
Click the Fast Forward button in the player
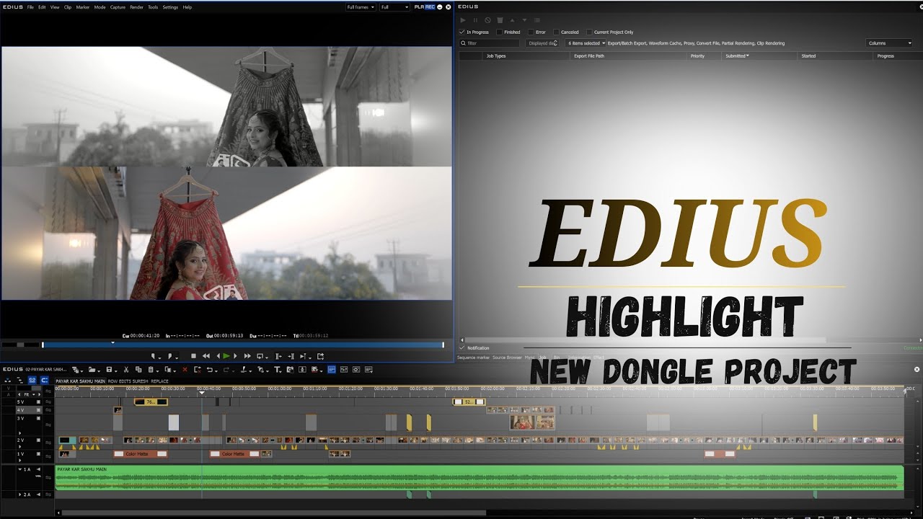click(x=247, y=356)
